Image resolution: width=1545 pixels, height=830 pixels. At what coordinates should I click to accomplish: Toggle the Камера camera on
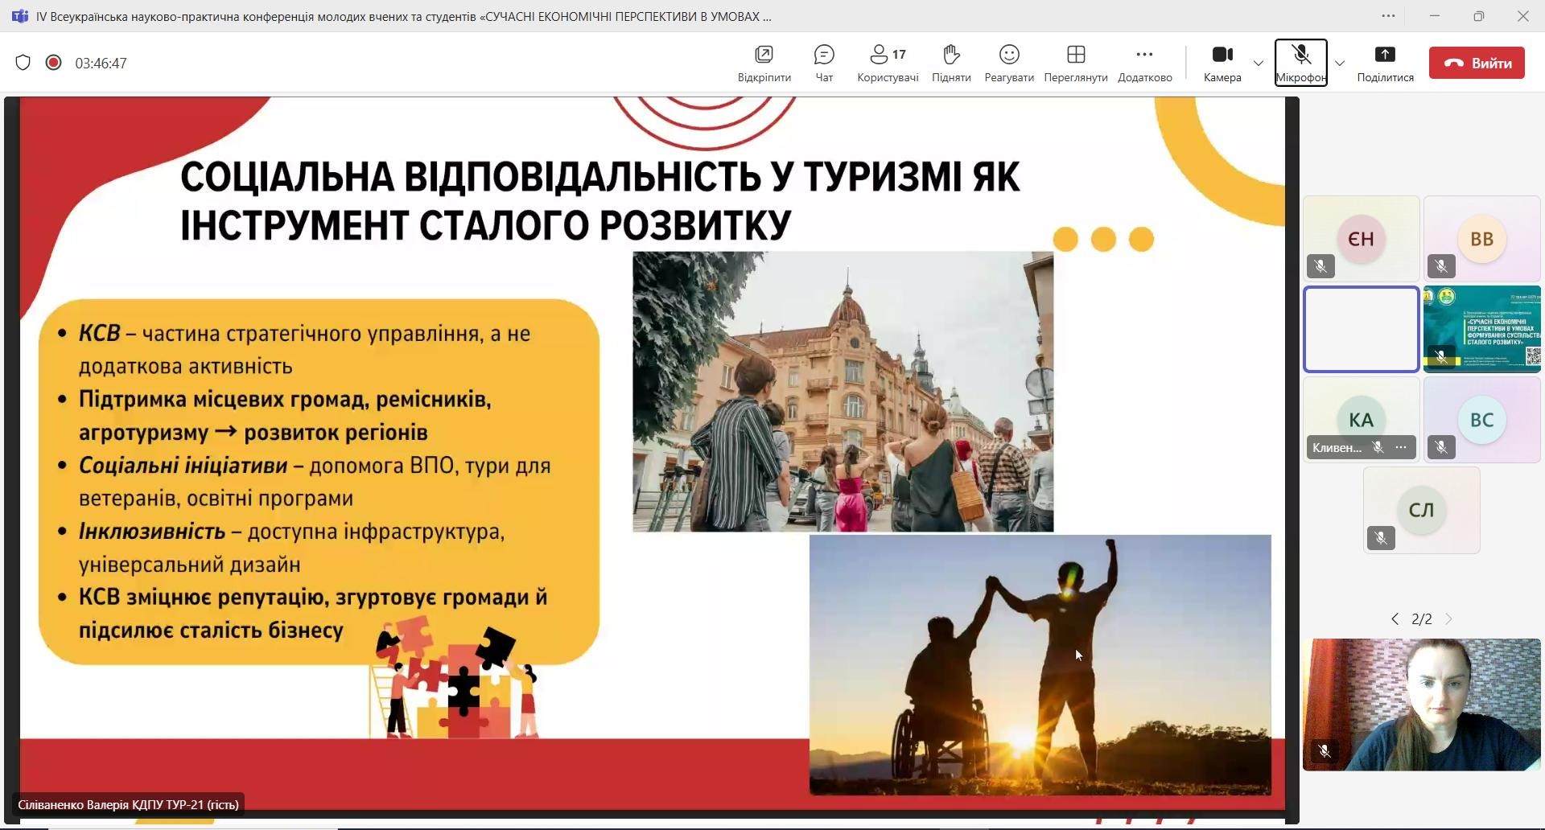(1222, 63)
